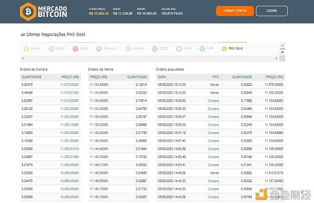Select the Bcash coin icon
314x203 pixels.
click(51, 49)
